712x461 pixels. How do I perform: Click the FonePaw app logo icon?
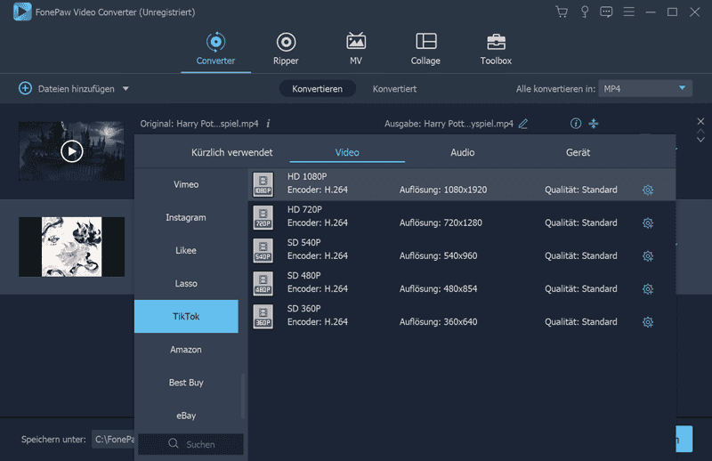22,12
